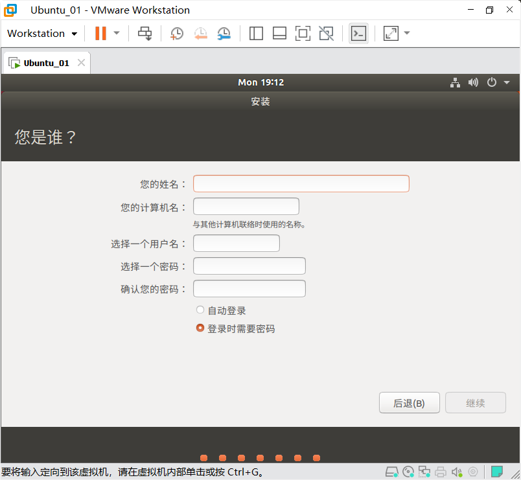Enter Unity mode

point(327,34)
